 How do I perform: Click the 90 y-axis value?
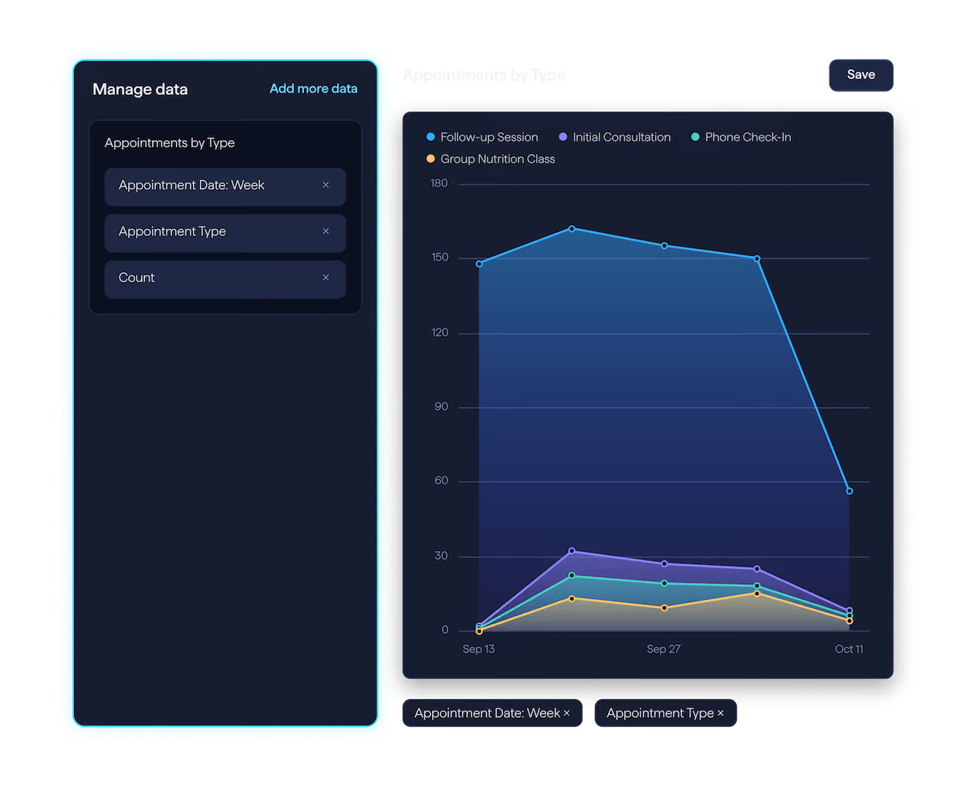(441, 407)
